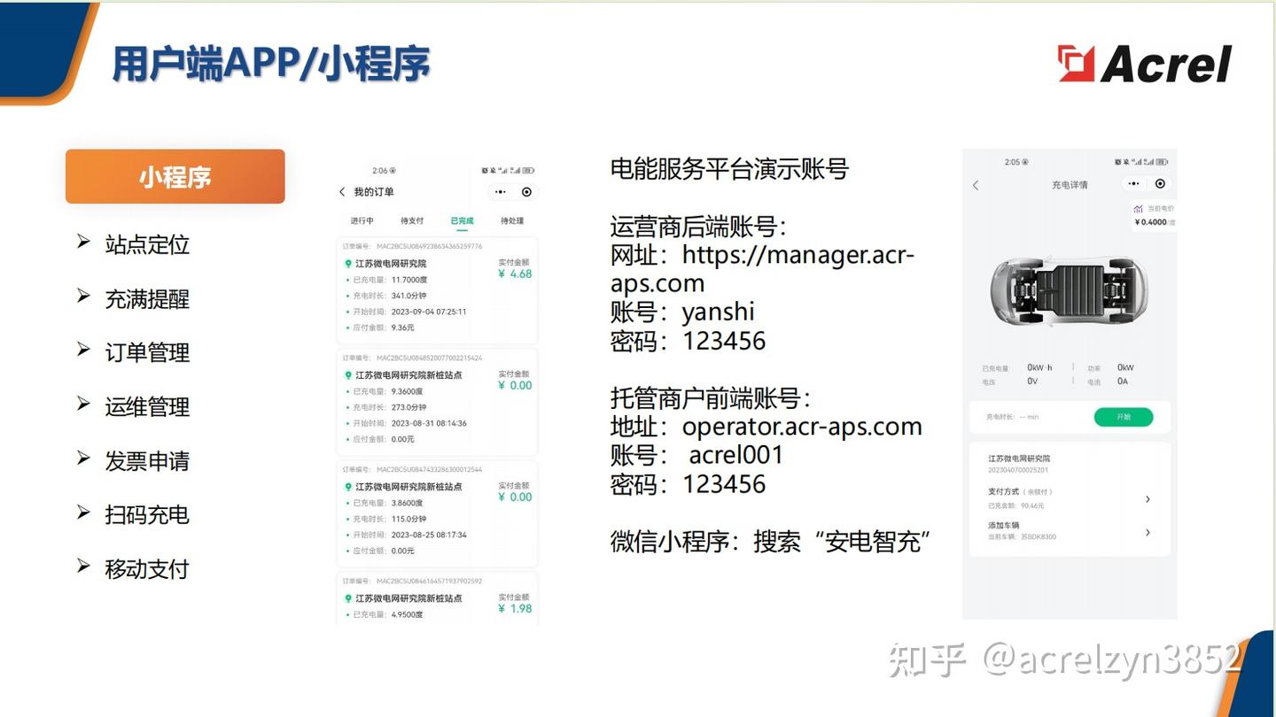Click the 已充电量 11.7000度 line
This screenshot has height=717, width=1276.
pyautogui.click(x=388, y=280)
